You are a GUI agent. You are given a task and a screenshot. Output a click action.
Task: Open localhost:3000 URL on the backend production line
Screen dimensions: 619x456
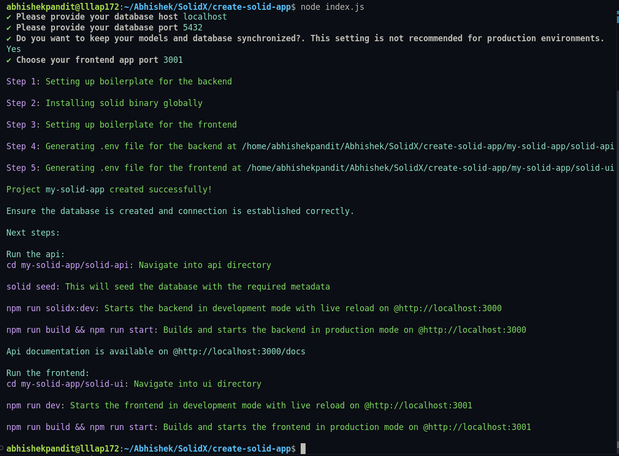pos(472,330)
